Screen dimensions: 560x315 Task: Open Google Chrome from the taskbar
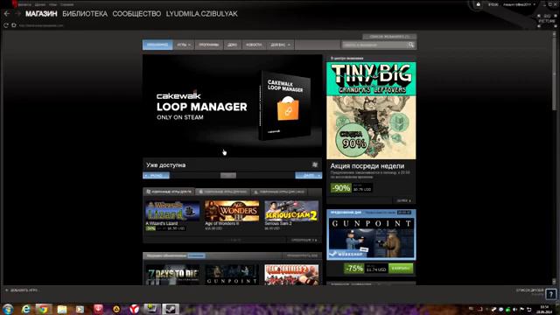pyautogui.click(x=44, y=309)
